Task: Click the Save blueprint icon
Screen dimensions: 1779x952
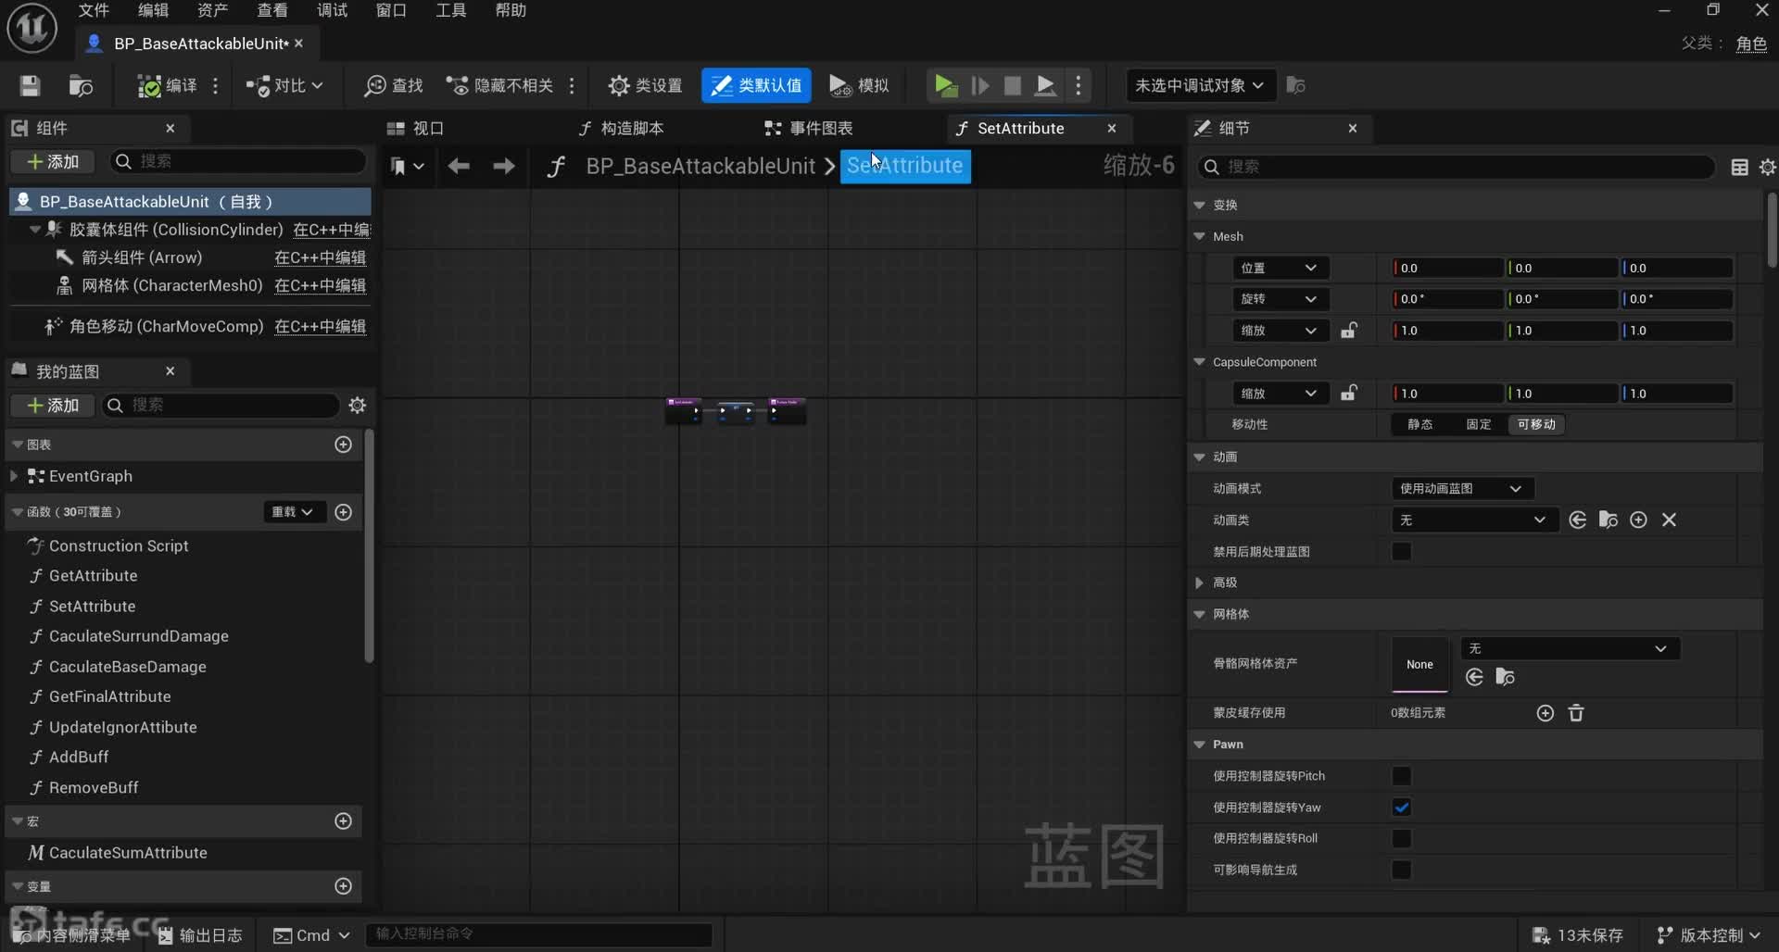Action: coord(30,86)
